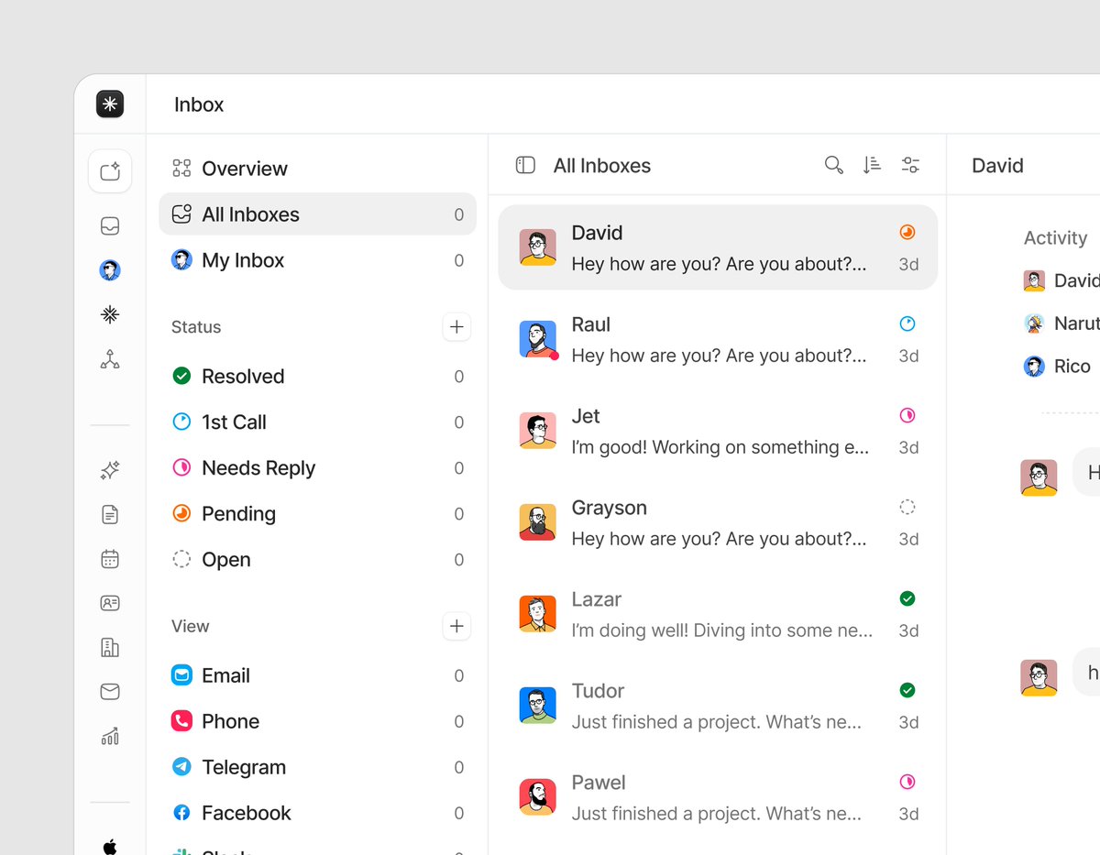
Task: Open Raul's conversation
Action: click(x=718, y=339)
